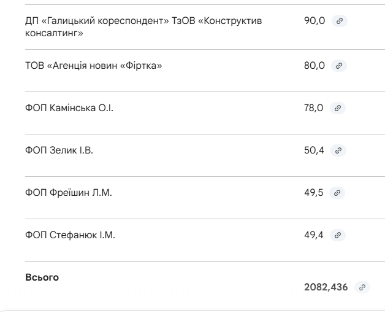Image resolution: width=385 pixels, height=315 pixels.
Task: Click the 90,0 amount value
Action: (314, 21)
